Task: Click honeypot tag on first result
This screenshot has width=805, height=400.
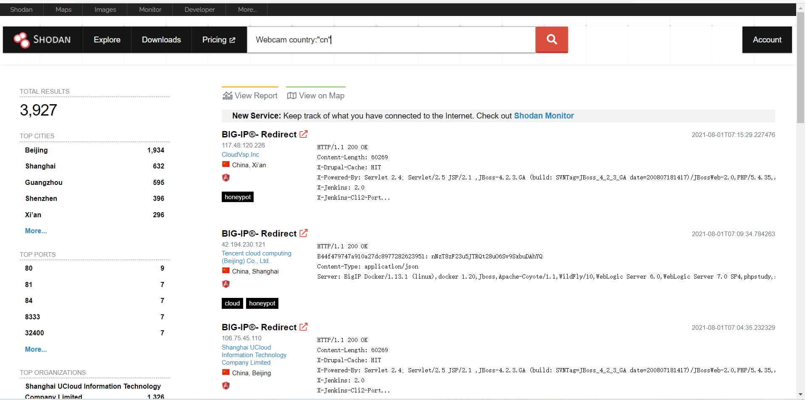Action: [238, 197]
